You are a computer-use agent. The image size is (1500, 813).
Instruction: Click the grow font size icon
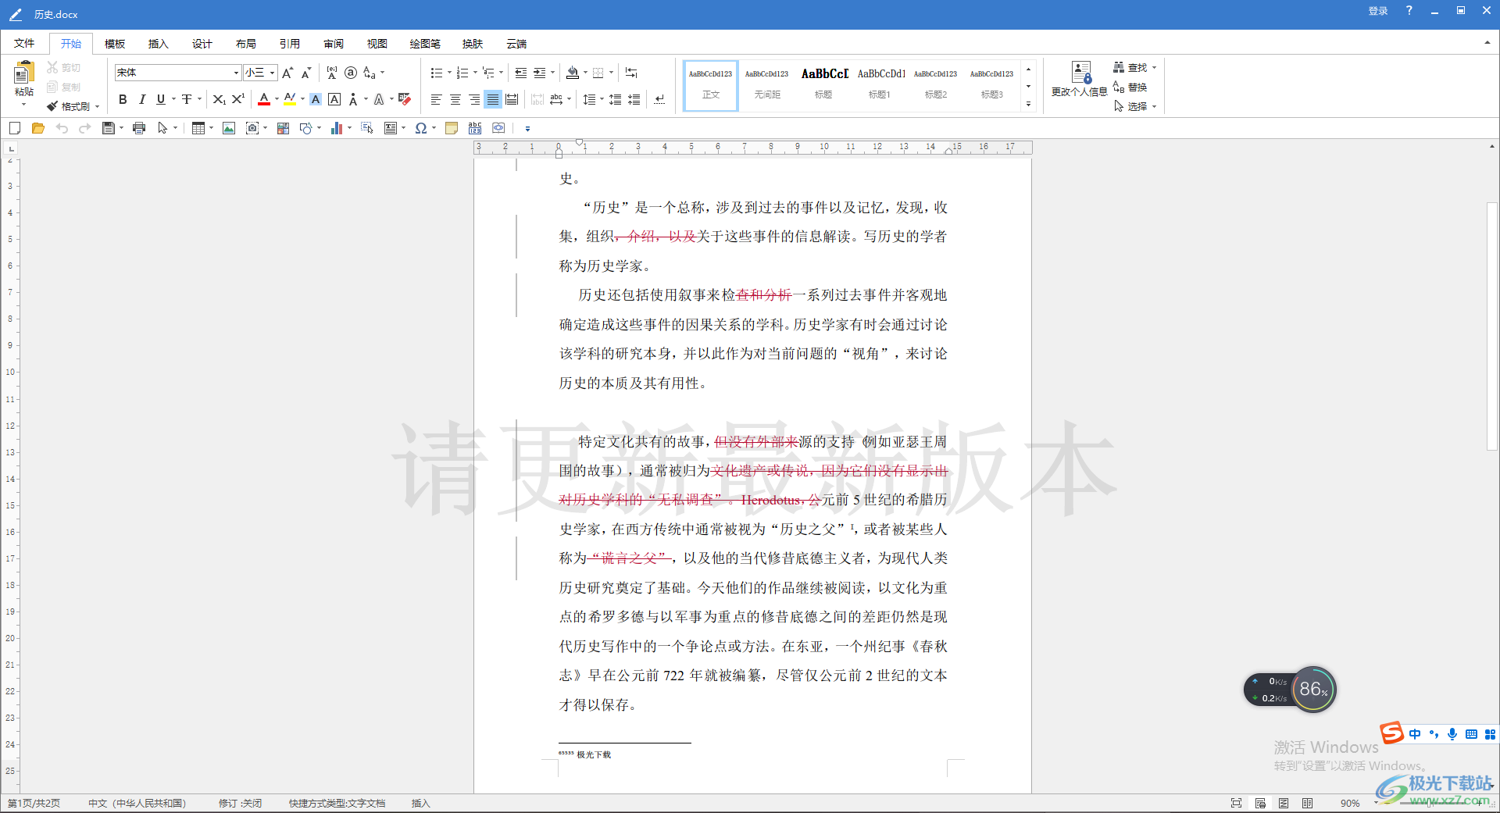point(287,73)
